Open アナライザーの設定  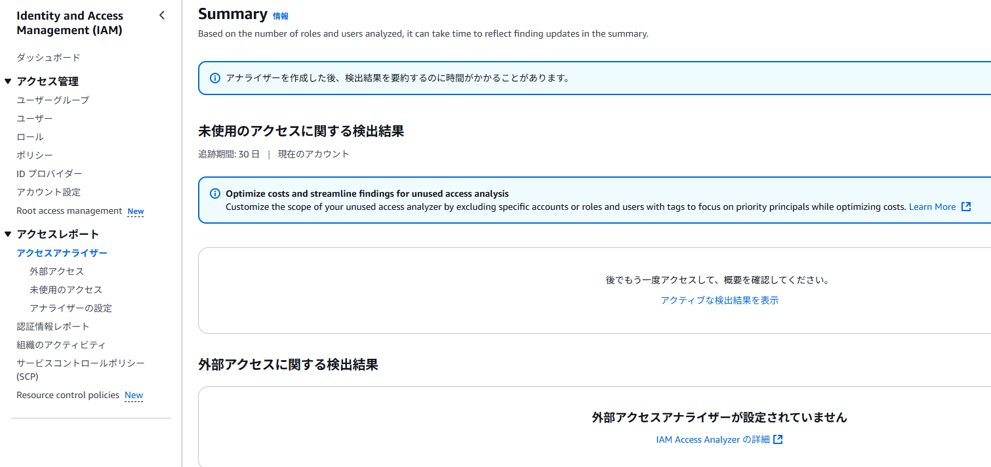(71, 308)
